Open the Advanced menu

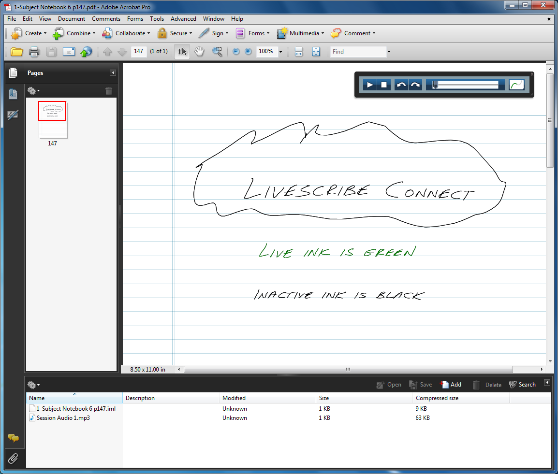click(x=183, y=19)
